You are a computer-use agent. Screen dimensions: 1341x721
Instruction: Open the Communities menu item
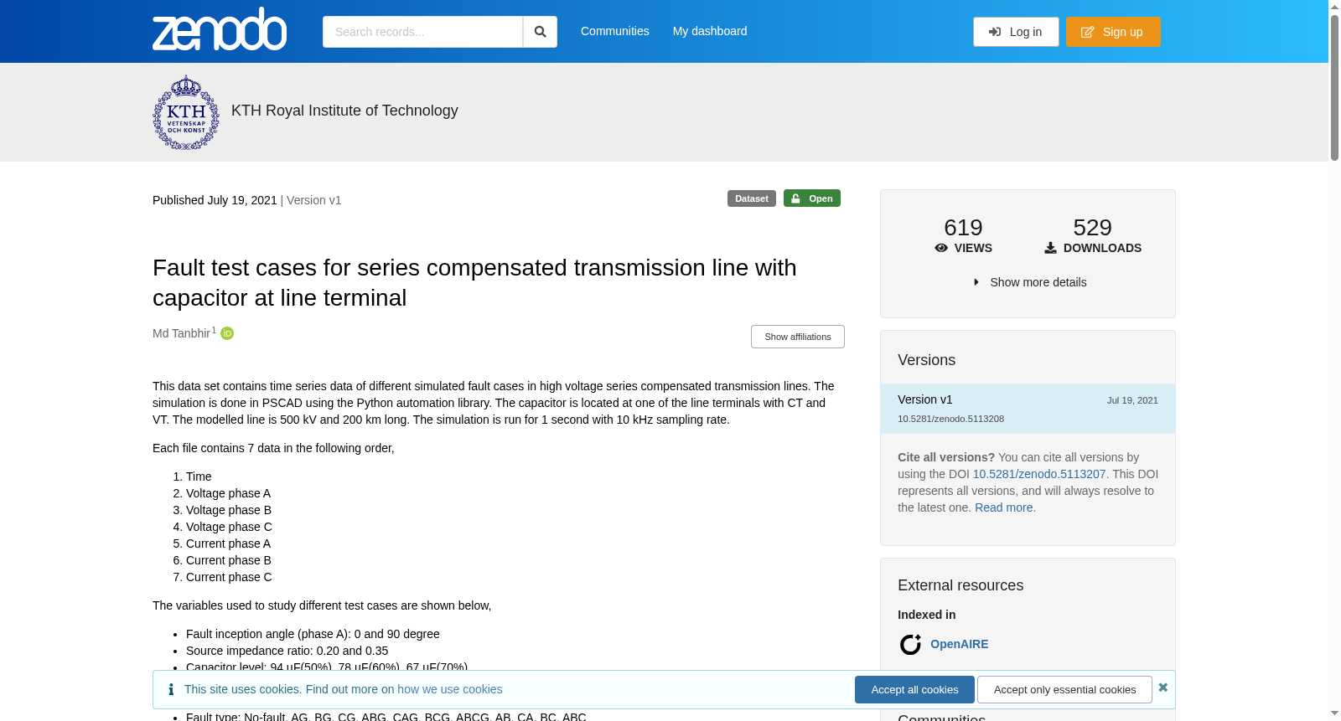tap(615, 31)
